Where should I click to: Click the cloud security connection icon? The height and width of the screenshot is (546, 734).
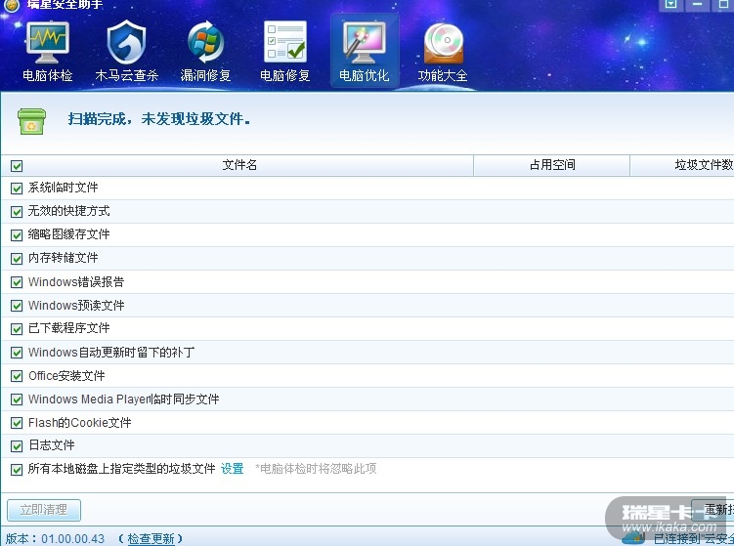click(633, 536)
